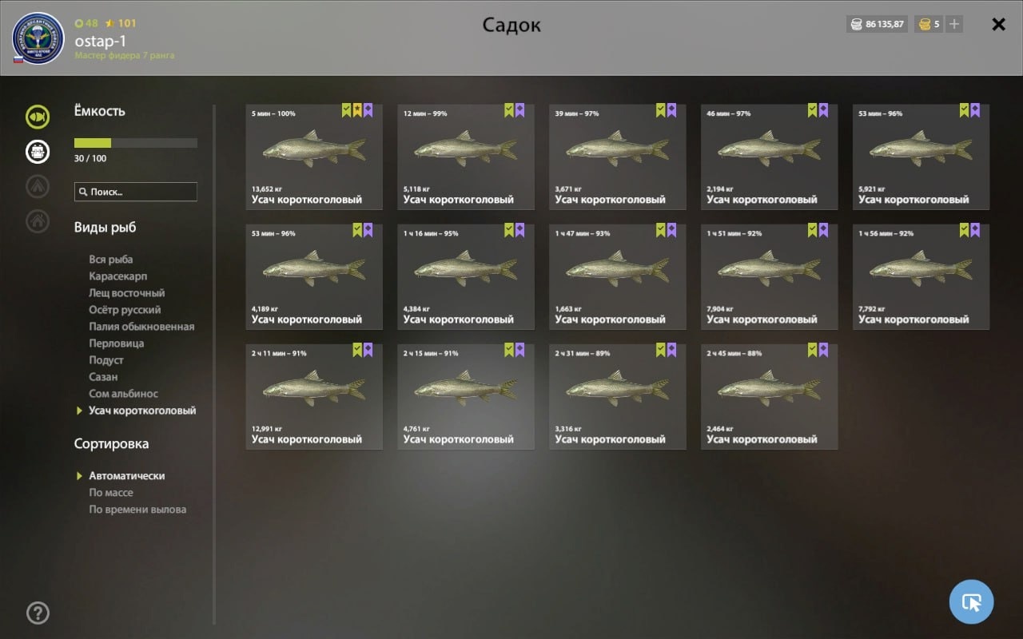Toggle green checkmark on 2,464 кг fish
This screenshot has width=1023, height=639.
813,350
